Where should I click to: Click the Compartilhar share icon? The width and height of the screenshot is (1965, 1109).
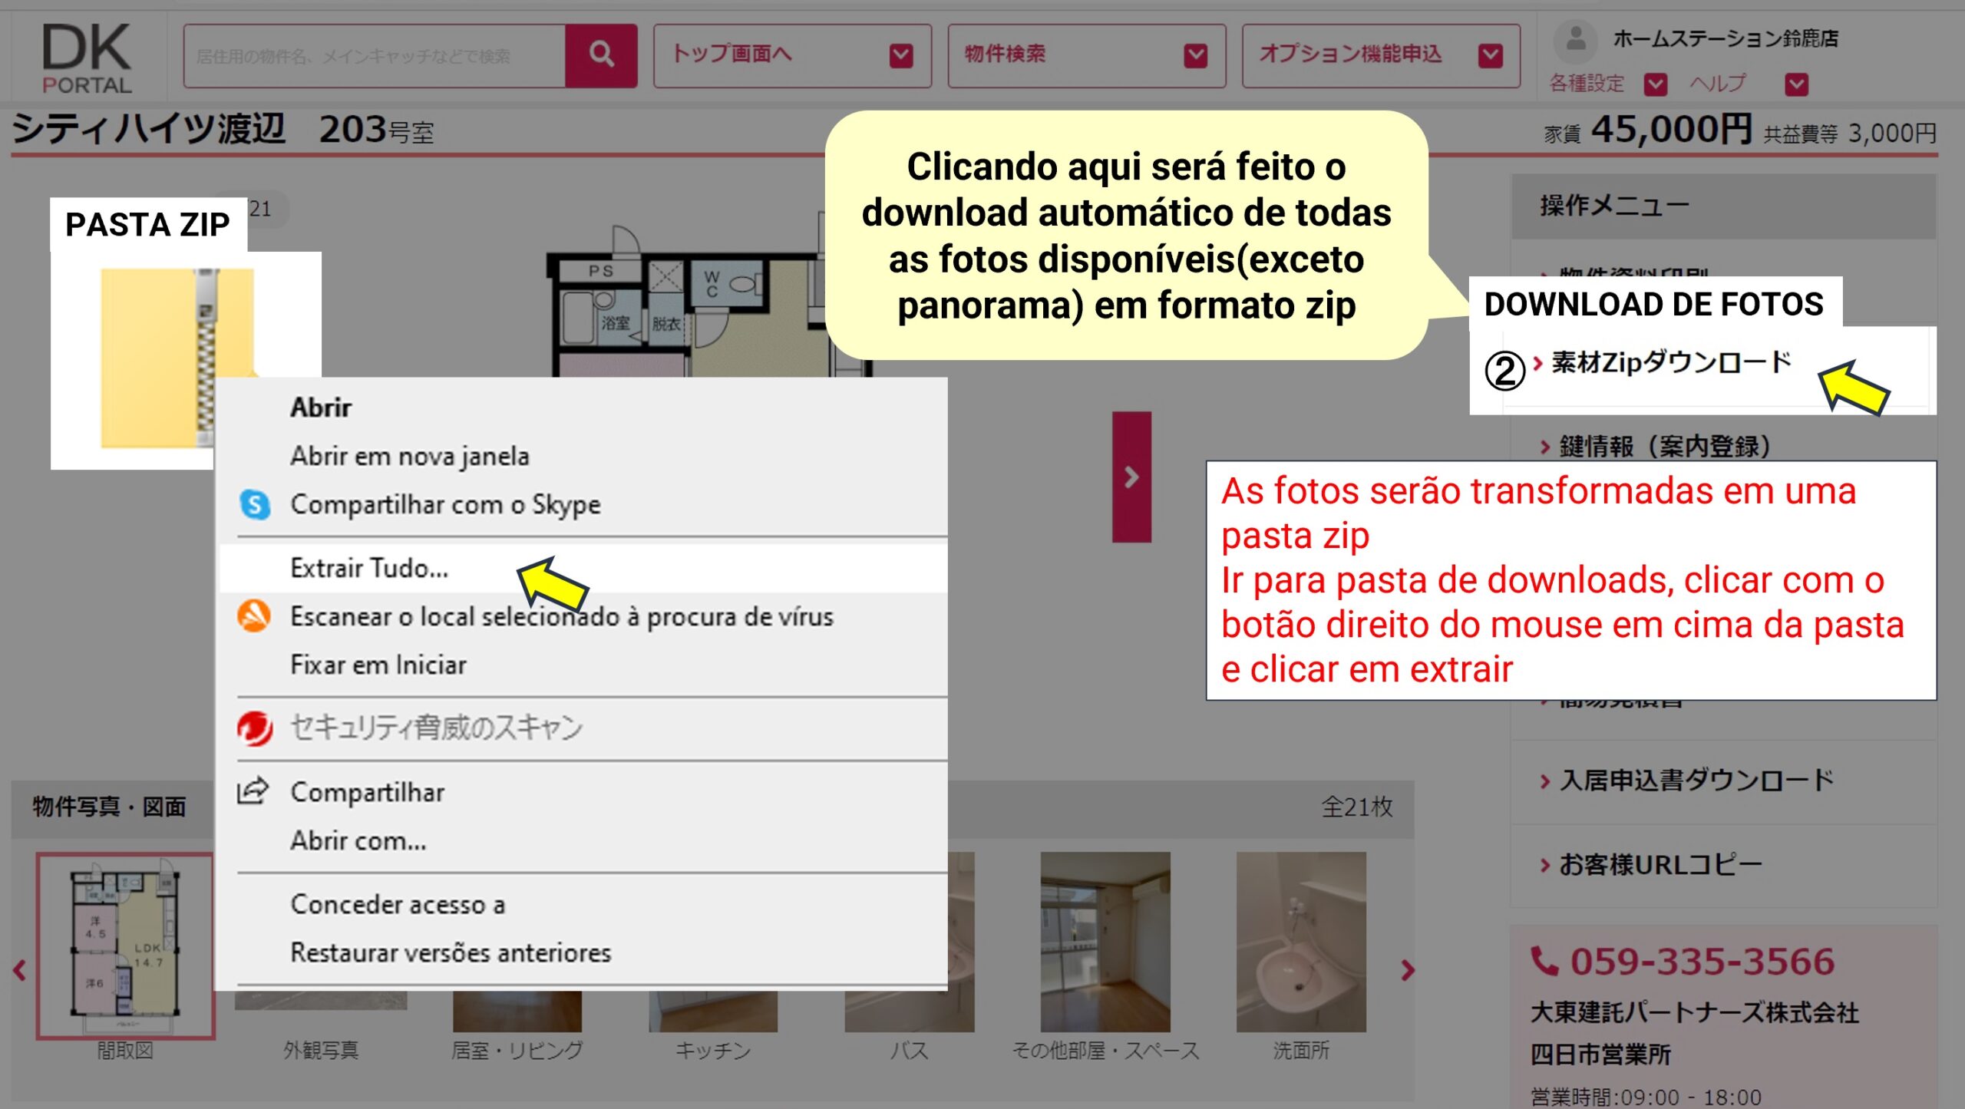(253, 791)
